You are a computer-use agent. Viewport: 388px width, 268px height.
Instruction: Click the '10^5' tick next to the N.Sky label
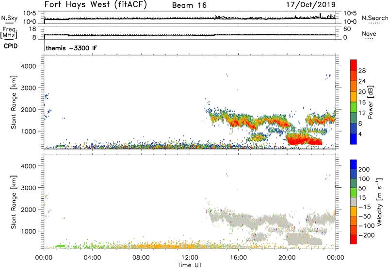(30, 13)
